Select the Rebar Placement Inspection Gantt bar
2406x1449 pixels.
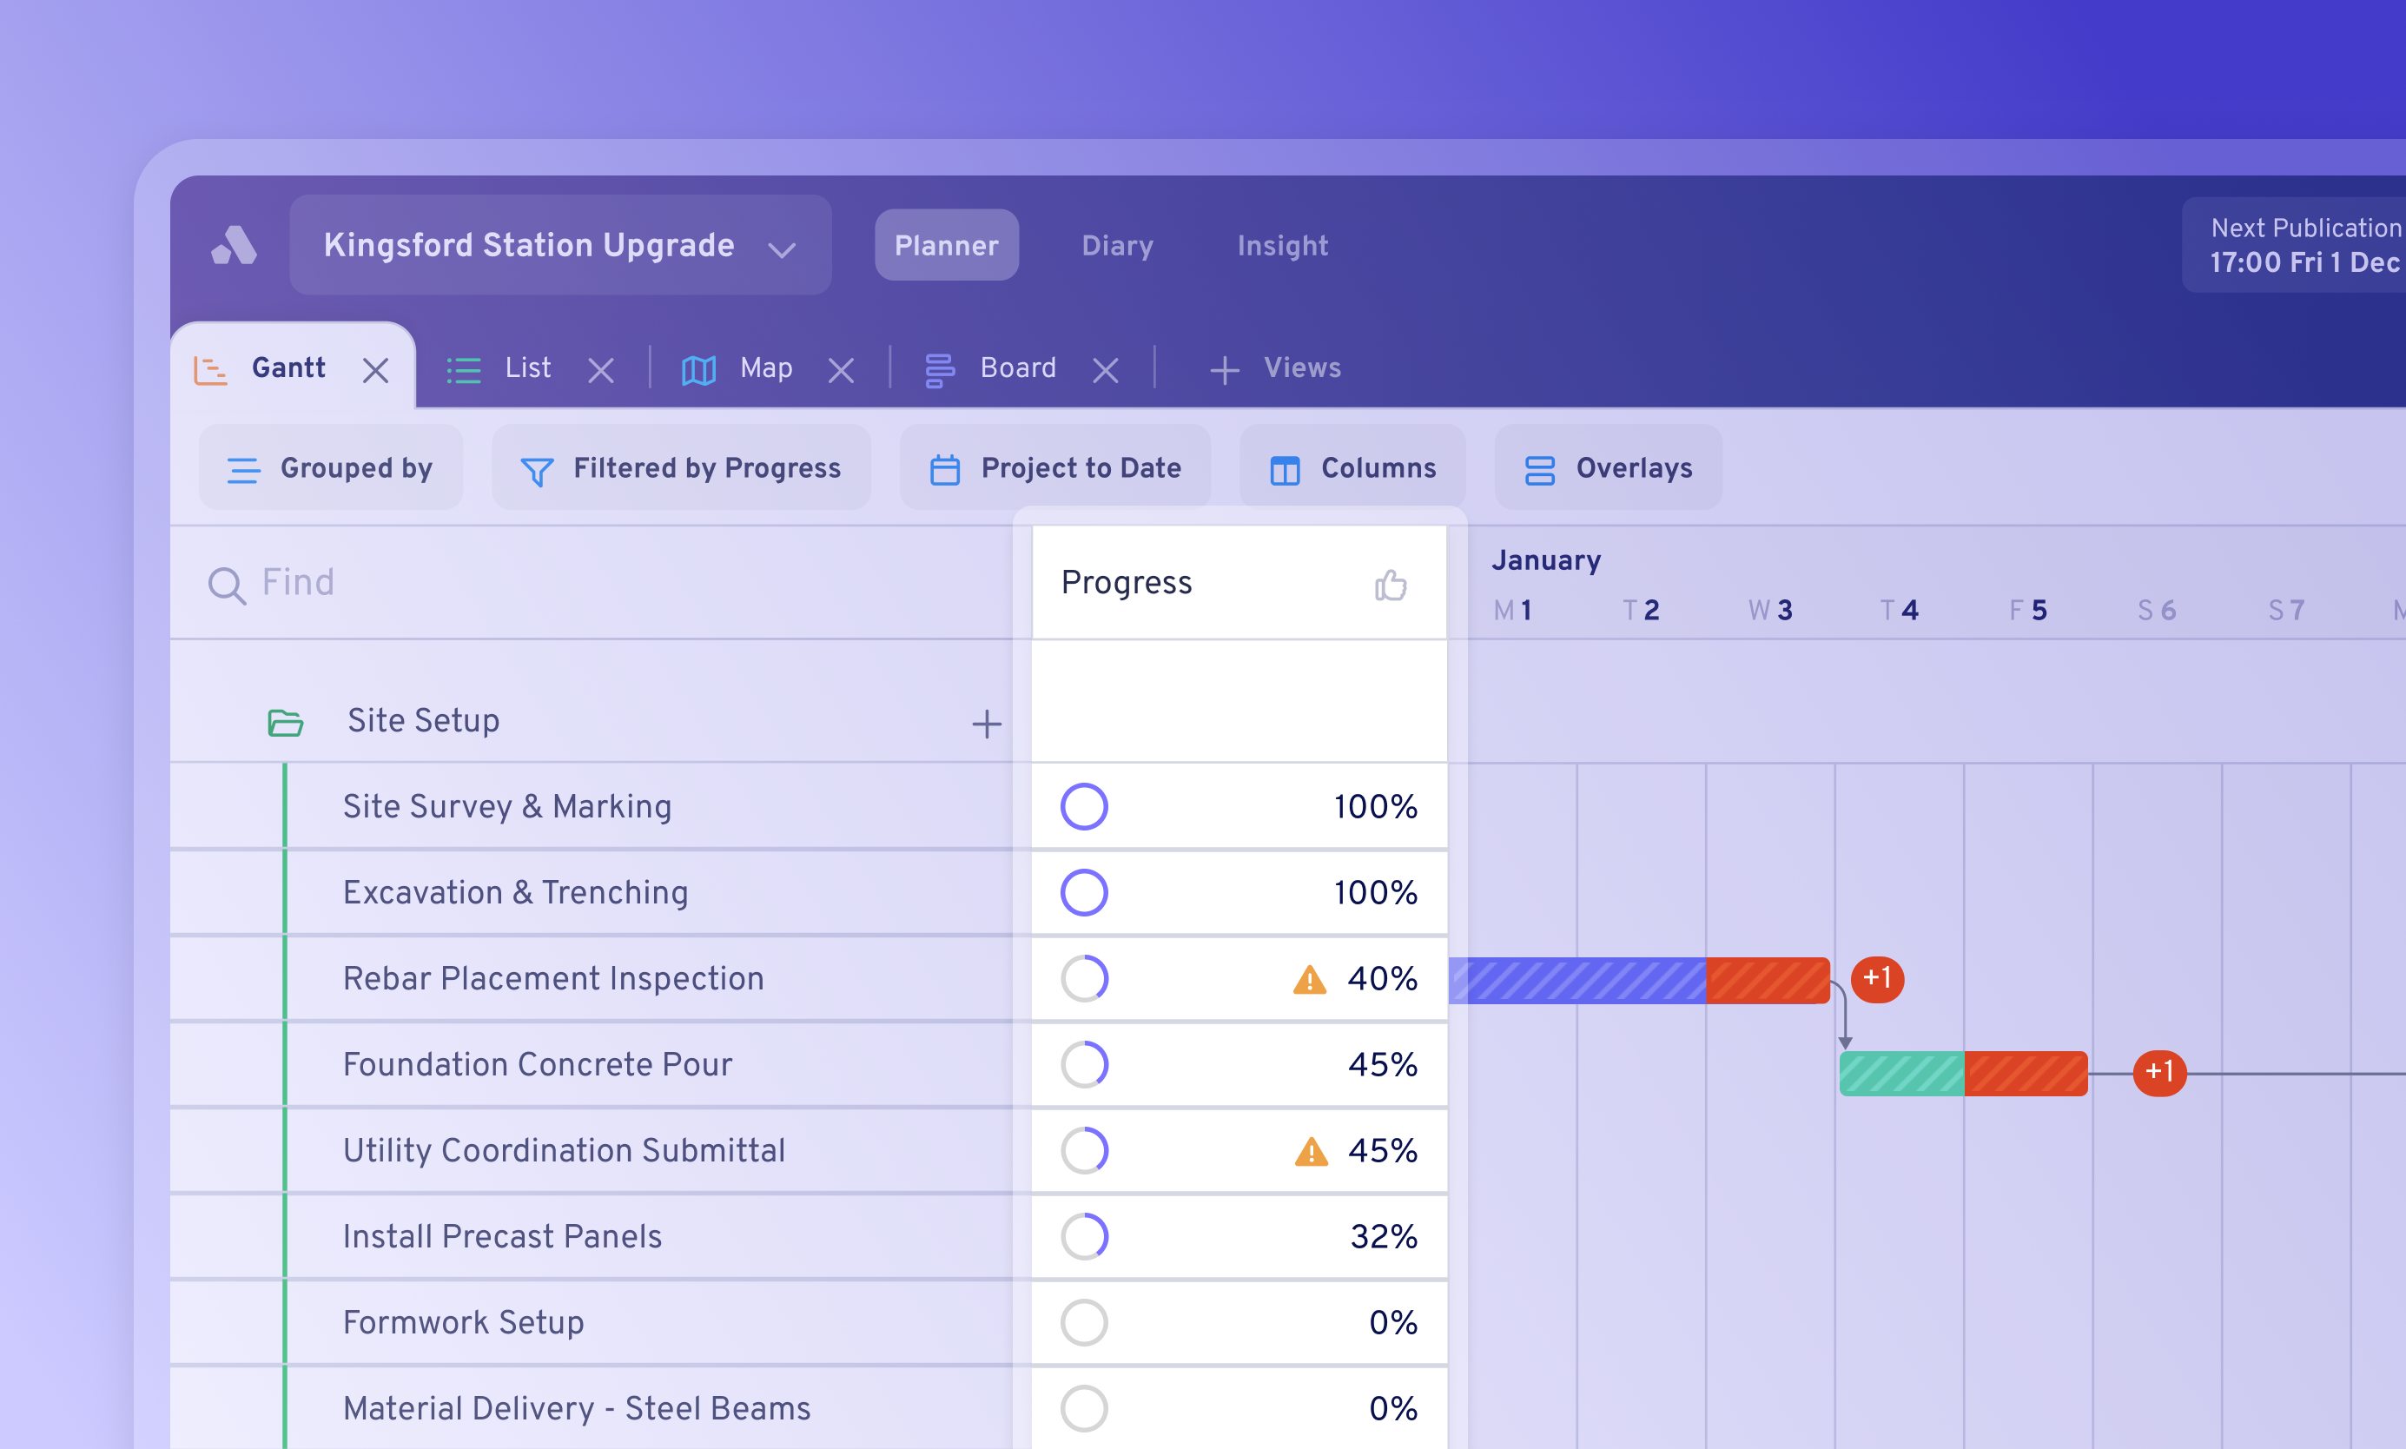point(1640,980)
